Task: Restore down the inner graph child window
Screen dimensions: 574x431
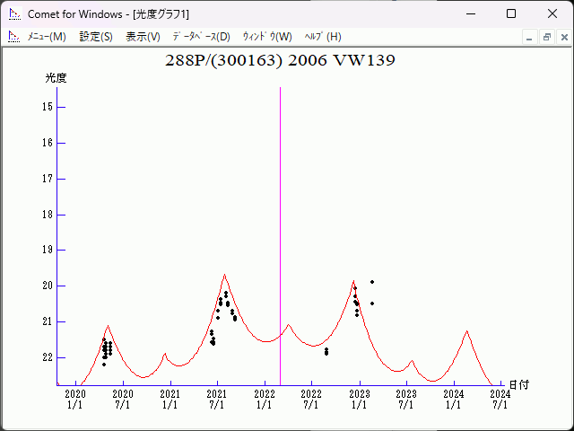Action: coord(546,37)
